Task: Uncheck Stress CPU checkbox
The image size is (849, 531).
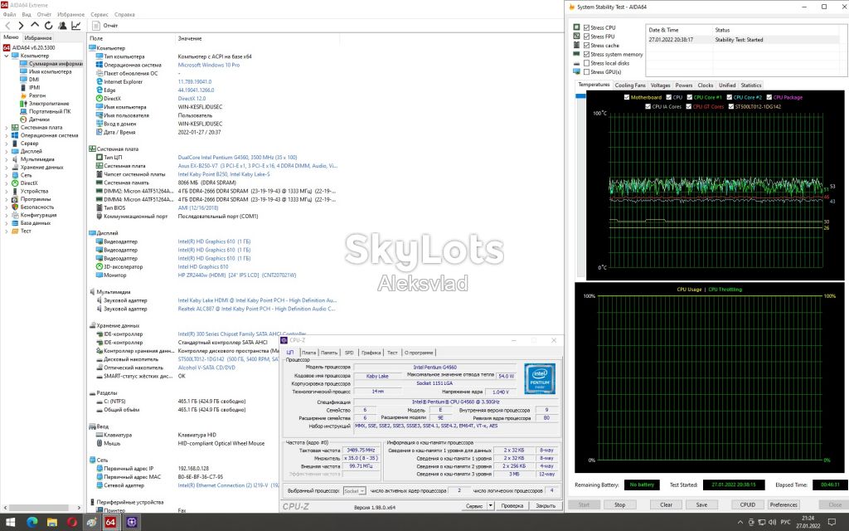Action: pos(586,27)
